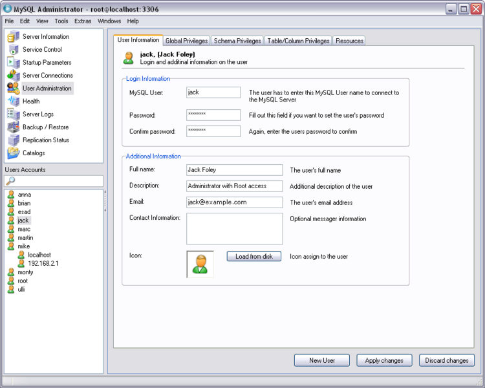Click the Load from disk button
The image size is (485, 388).
point(254,256)
